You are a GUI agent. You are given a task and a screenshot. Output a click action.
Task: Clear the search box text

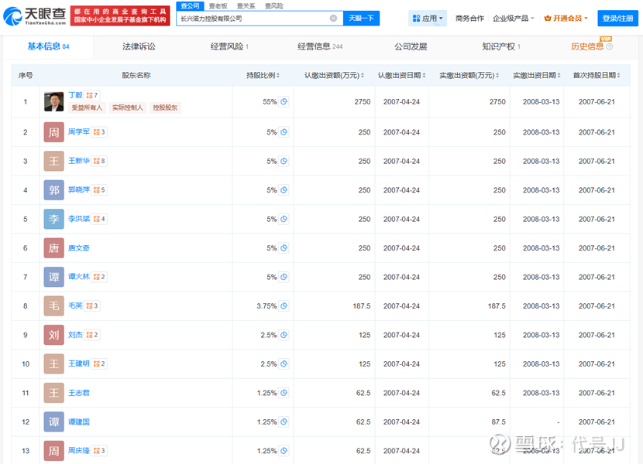coord(333,18)
